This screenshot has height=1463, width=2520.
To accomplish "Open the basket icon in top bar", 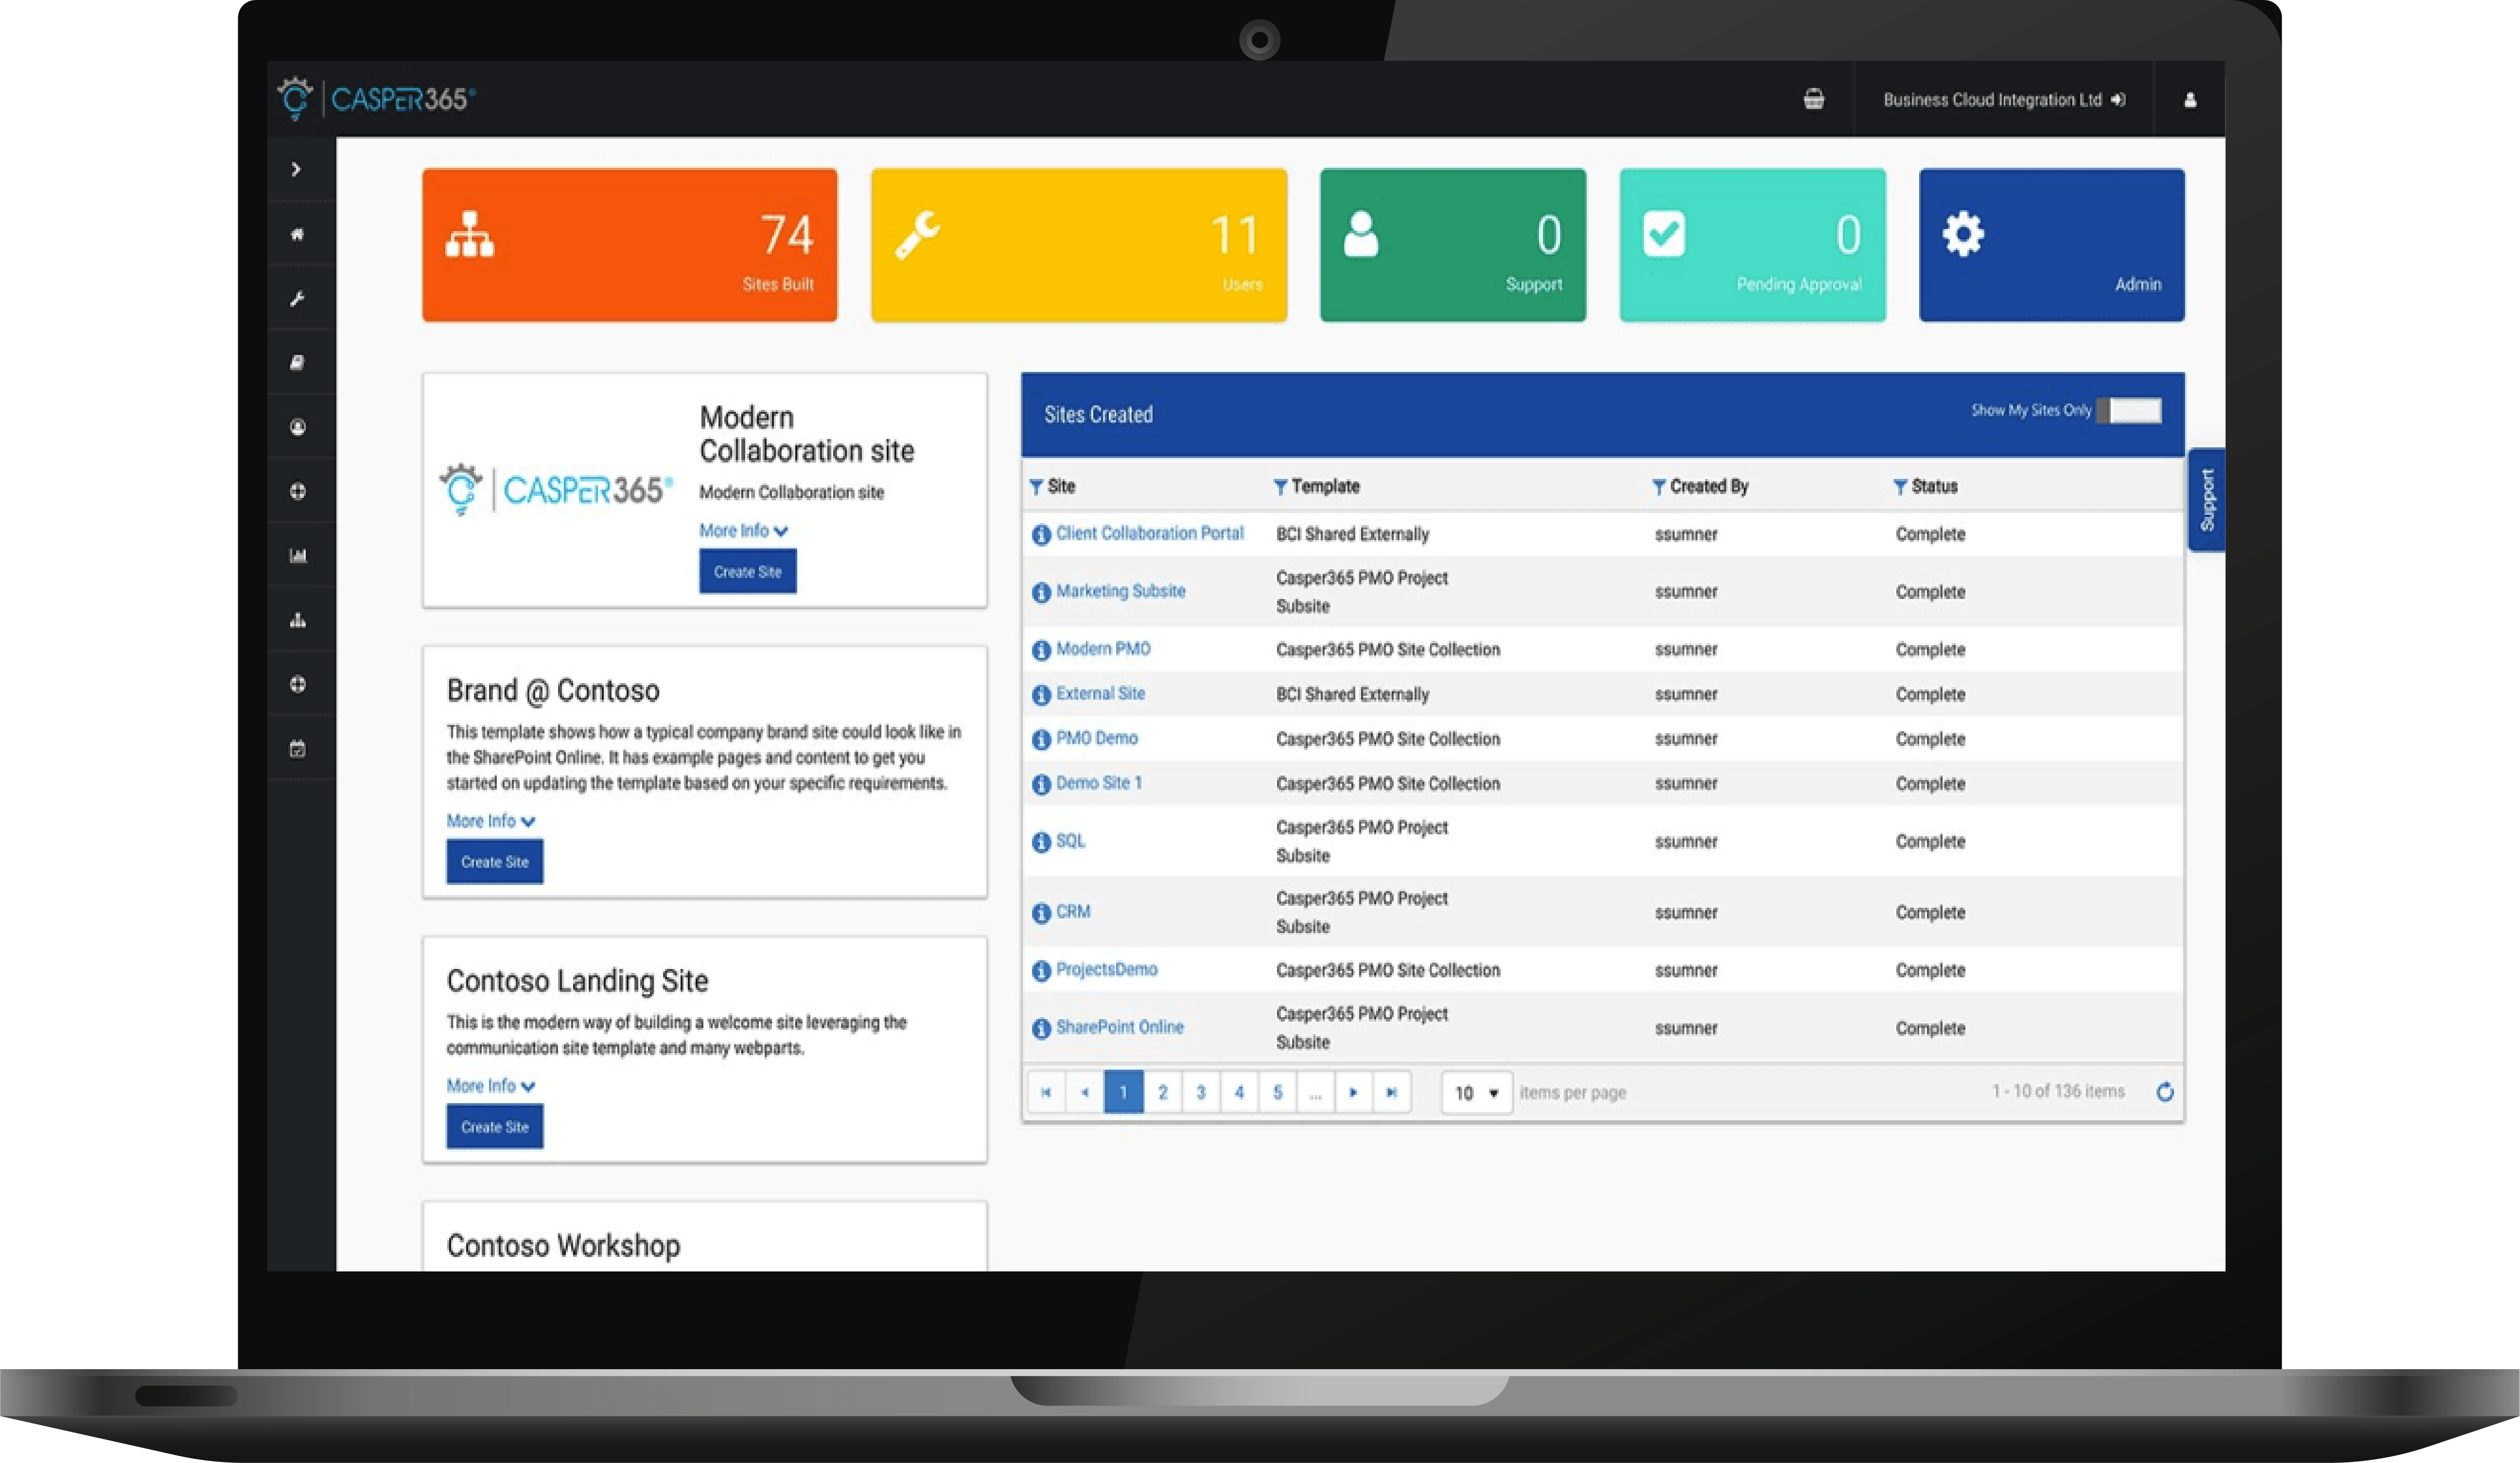I will 1813,99.
